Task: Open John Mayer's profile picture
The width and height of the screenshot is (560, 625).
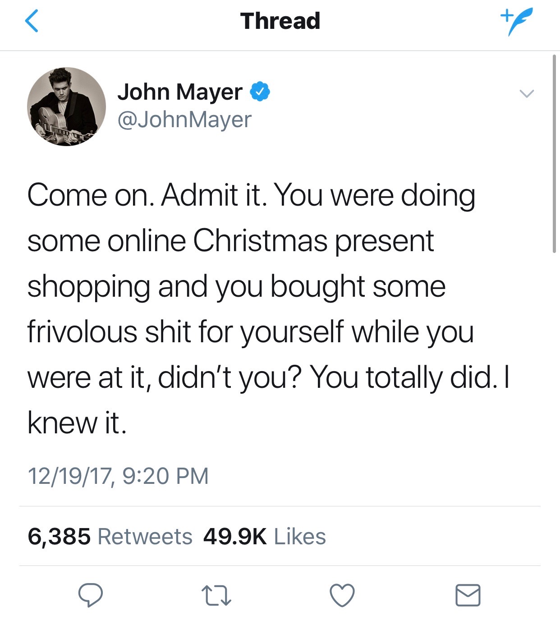Action: tap(66, 106)
